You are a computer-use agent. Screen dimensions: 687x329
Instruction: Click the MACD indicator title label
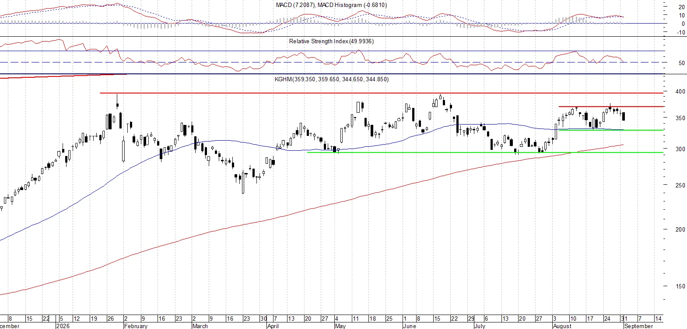pyautogui.click(x=331, y=5)
